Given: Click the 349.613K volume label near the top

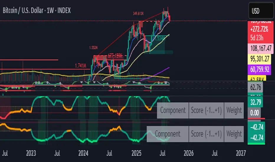Looking at the screenshot, I should click(138, 14).
